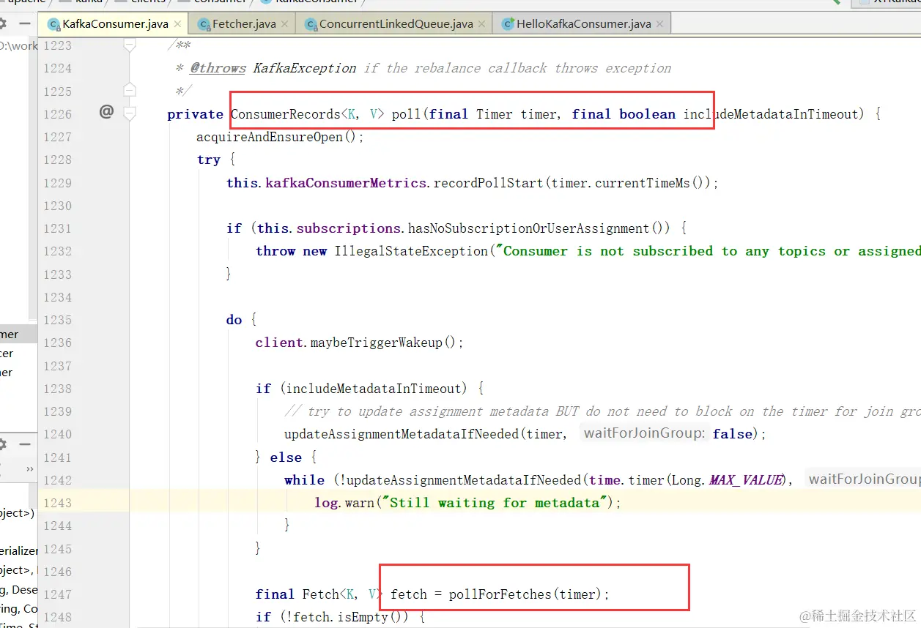Click the 'else' keyword on line 1241
Viewport: 921px width, 628px height.
click(x=286, y=457)
